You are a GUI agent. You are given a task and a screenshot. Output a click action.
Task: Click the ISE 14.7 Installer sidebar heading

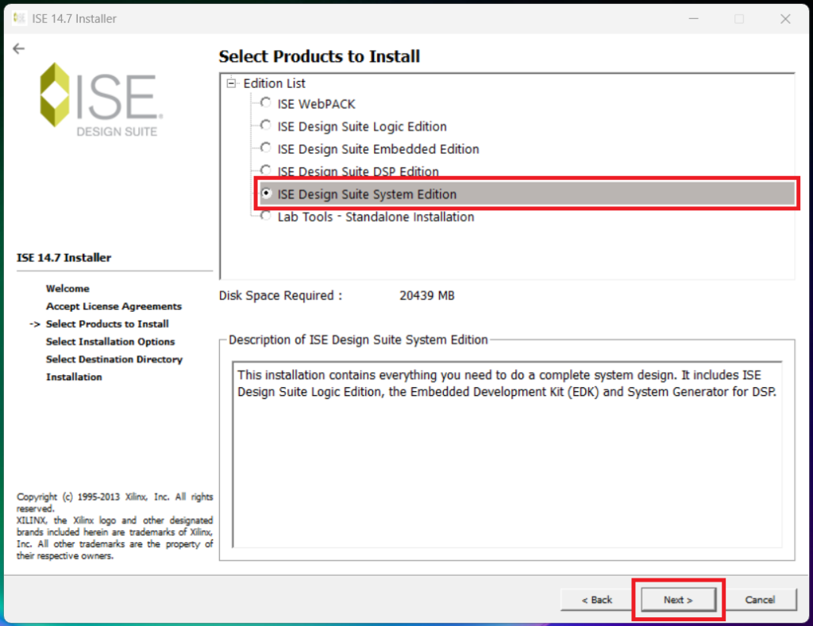64,258
